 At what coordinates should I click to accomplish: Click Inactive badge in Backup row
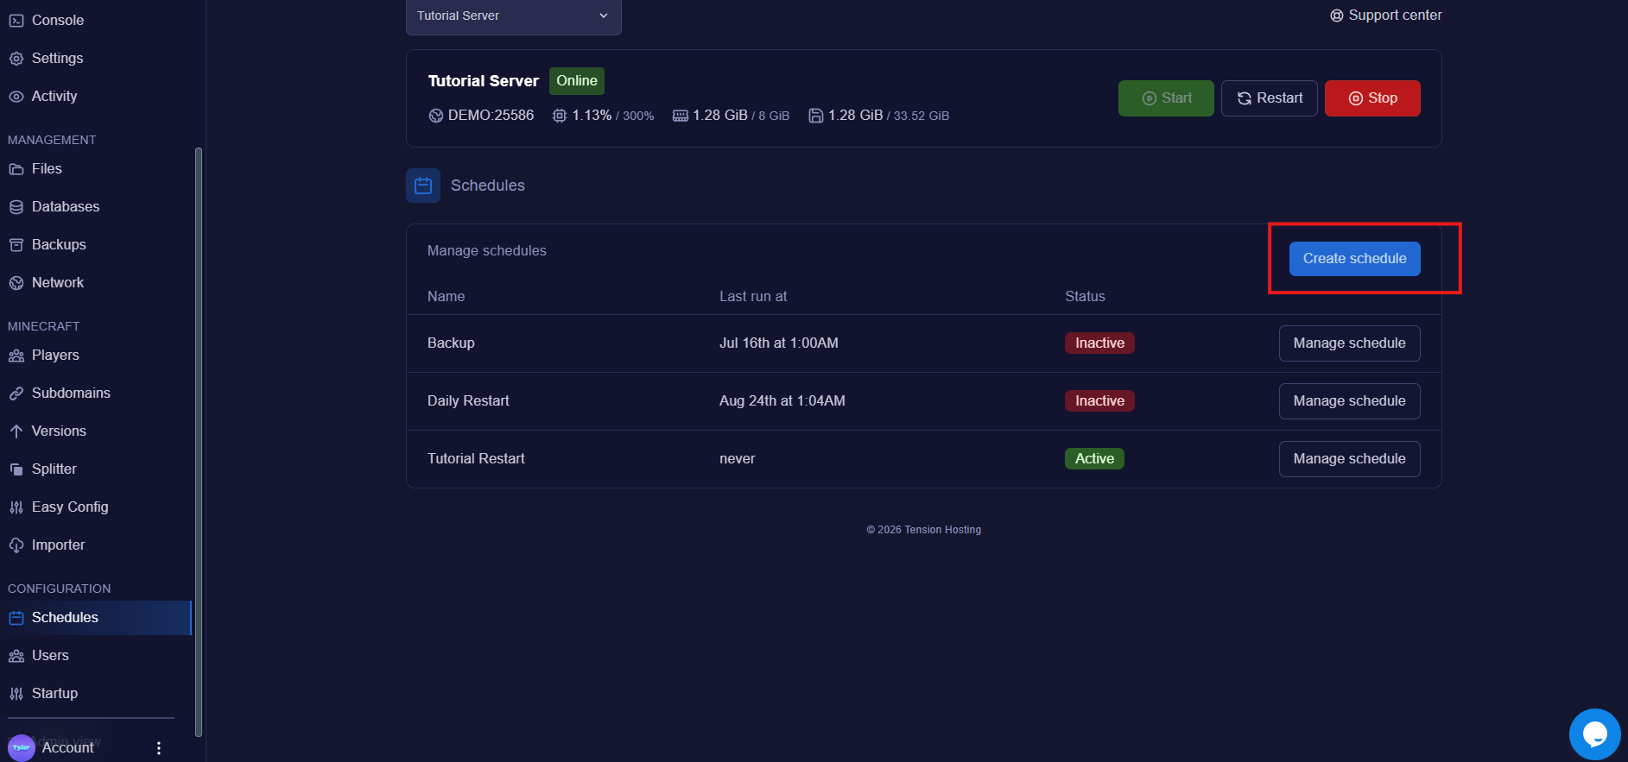[x=1099, y=343]
